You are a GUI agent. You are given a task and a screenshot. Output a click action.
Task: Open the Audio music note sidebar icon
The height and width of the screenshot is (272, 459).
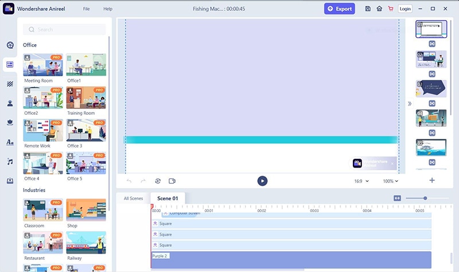[10, 161]
